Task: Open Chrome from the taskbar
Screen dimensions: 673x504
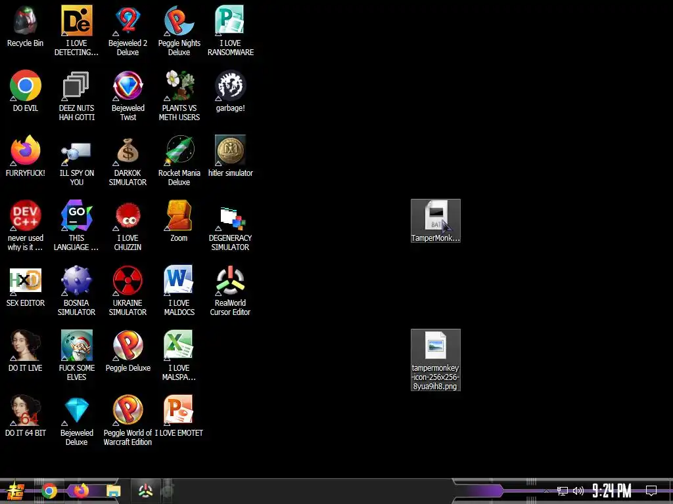Action: 49,491
